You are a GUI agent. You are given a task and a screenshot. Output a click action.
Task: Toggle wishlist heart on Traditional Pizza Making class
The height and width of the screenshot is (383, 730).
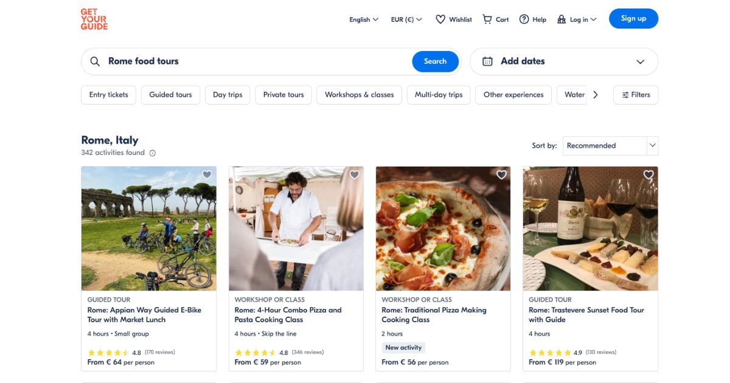pos(501,175)
